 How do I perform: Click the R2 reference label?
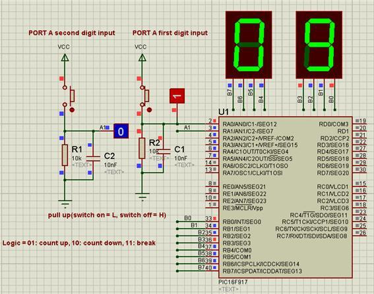pyautogui.click(x=154, y=142)
